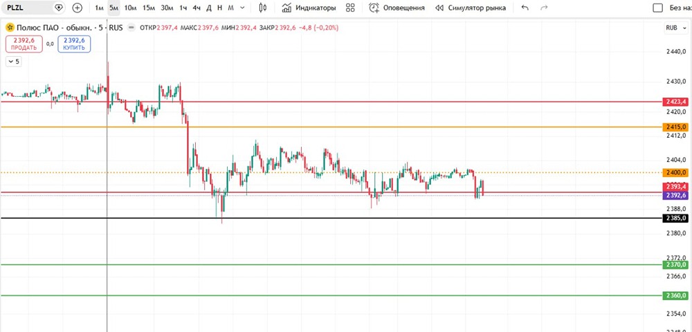Viewport: 692px width, 332px height.
Task: Select the black 2385,0 level label
Action: point(675,219)
